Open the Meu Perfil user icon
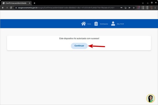Image resolution: width=158 pixels, height=105 pixels. (113, 24)
